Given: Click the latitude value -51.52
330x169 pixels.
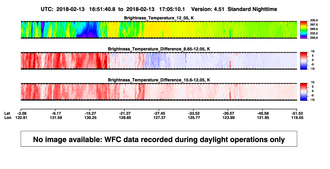Looking at the screenshot, I should (298, 113).
